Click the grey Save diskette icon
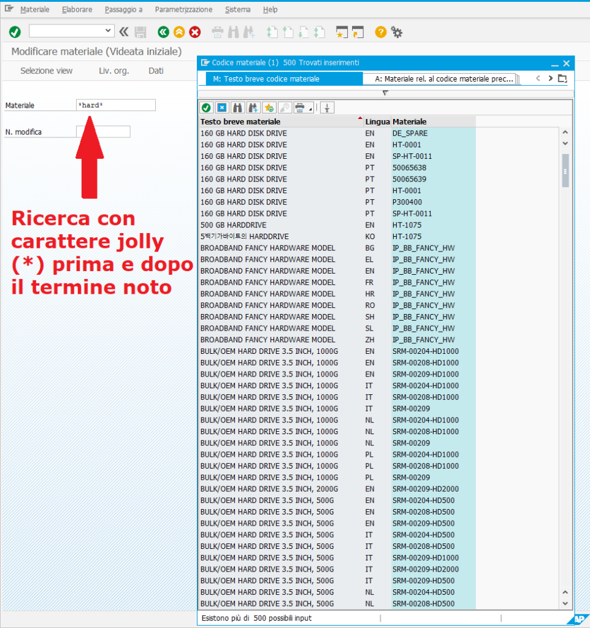The width and height of the screenshot is (590, 628). (140, 32)
